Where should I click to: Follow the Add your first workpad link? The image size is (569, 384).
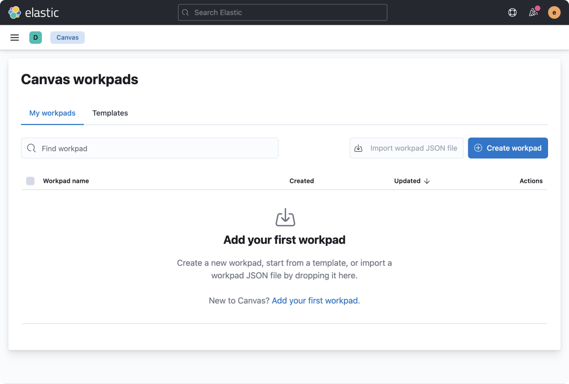tap(315, 301)
